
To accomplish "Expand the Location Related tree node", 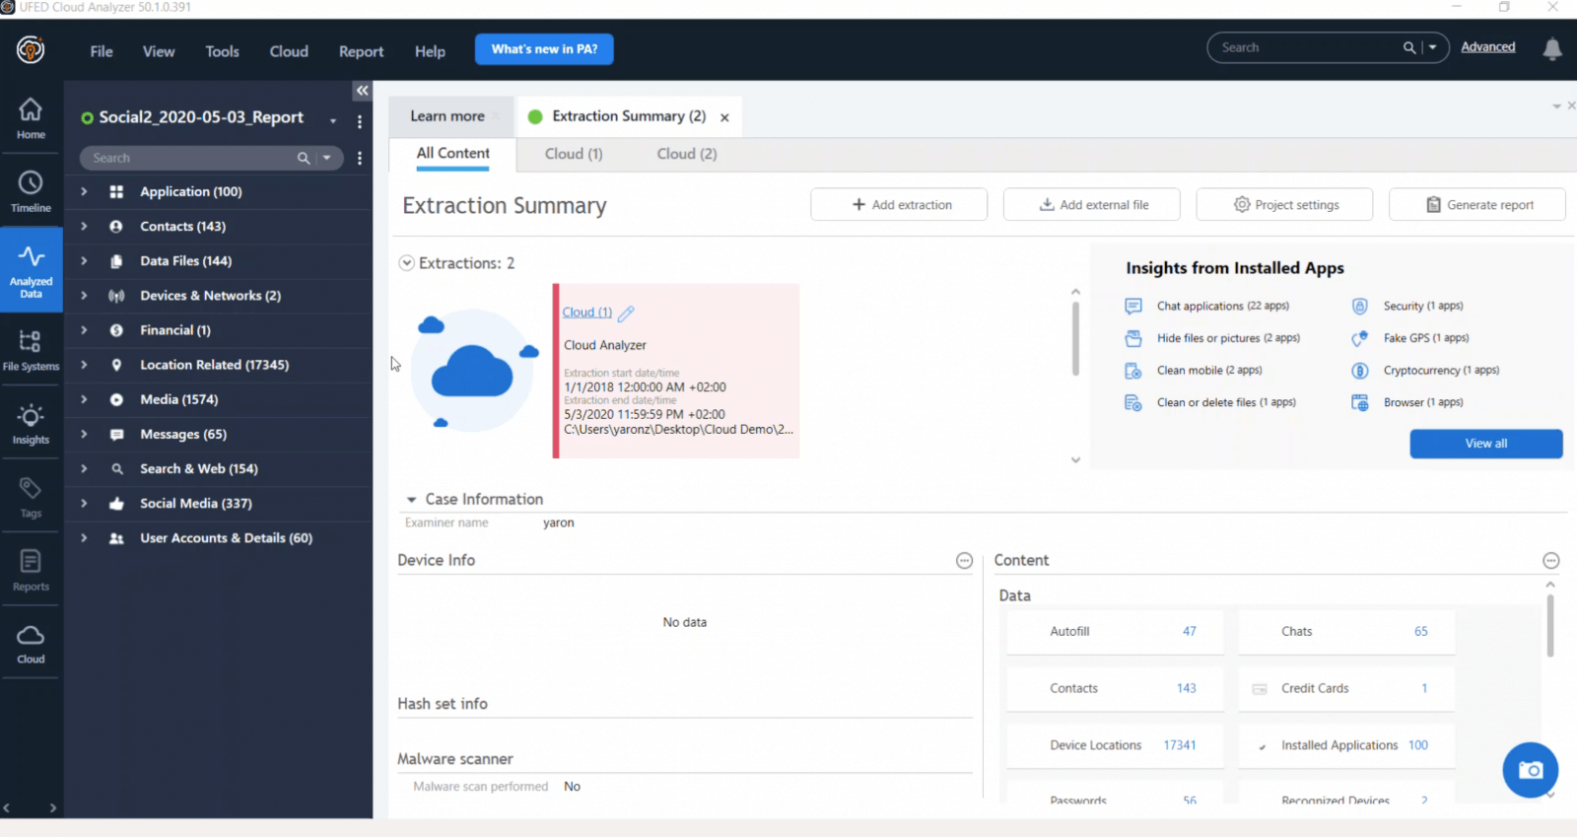I will tap(84, 365).
